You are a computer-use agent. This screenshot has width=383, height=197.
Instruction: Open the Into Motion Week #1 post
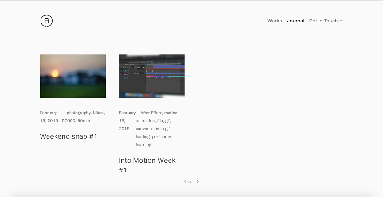click(x=147, y=160)
